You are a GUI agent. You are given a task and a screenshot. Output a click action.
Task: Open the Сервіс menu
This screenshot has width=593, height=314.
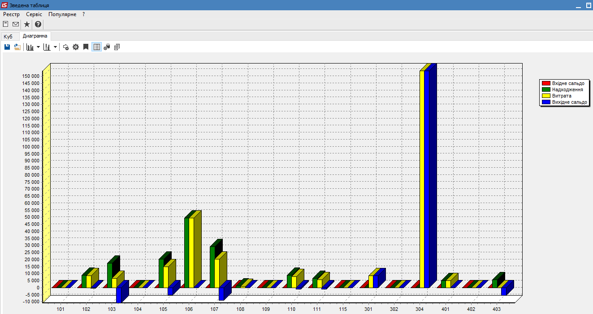coord(34,14)
